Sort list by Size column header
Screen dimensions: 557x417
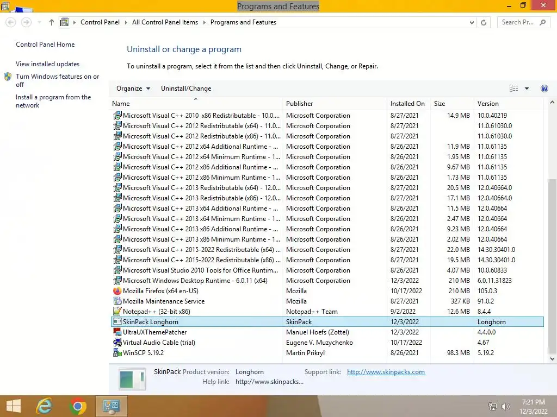pos(452,104)
